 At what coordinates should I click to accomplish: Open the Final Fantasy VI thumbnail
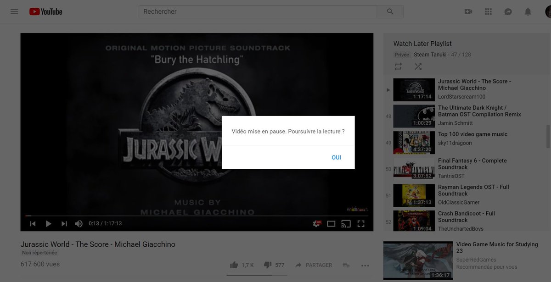(x=414, y=169)
